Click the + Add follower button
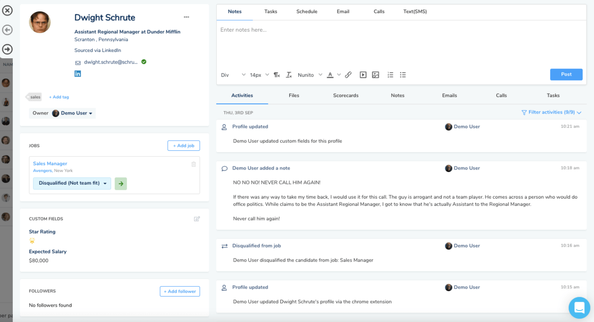The height and width of the screenshot is (322, 594). coord(180,291)
